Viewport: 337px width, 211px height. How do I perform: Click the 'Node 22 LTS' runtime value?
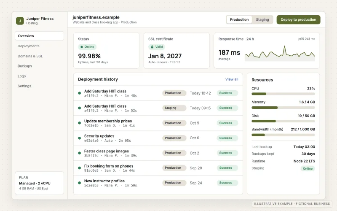tap(304, 161)
